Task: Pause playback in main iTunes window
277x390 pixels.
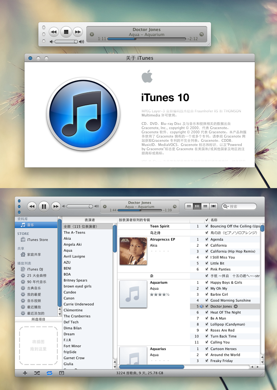Action: pyautogui.click(x=44, y=206)
